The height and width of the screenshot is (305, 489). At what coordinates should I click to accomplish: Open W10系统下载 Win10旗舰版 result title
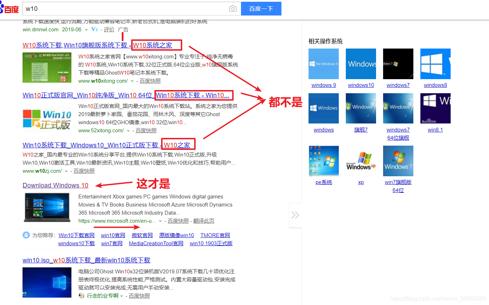pyautogui.click(x=97, y=45)
